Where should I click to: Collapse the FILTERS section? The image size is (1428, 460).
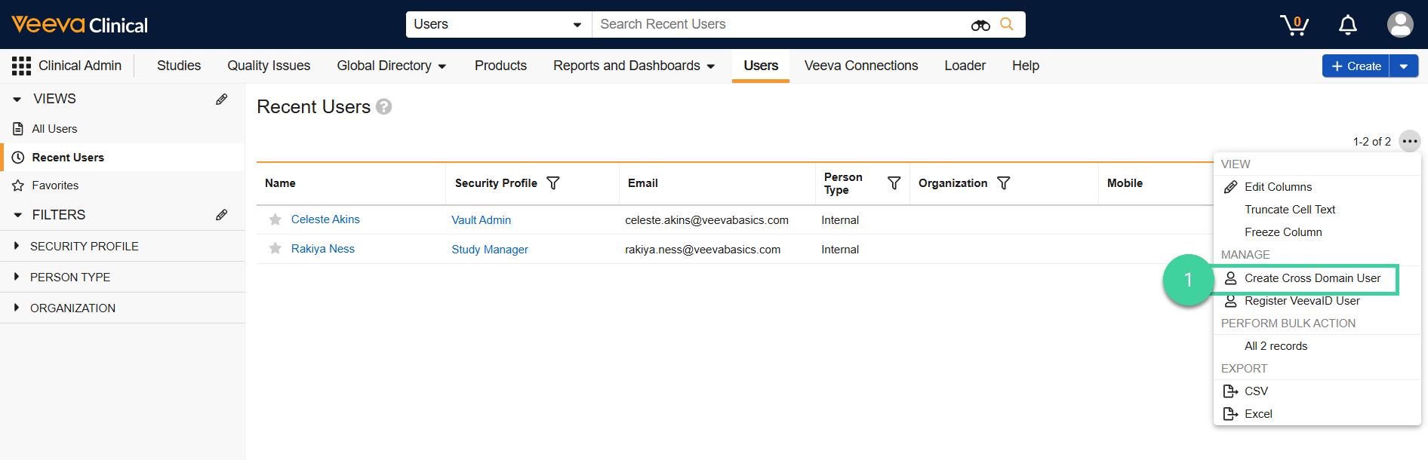click(17, 215)
